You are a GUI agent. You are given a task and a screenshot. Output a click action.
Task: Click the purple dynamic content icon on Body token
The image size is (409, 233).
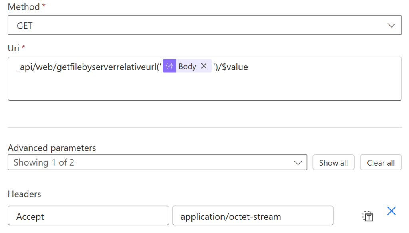[x=169, y=67]
